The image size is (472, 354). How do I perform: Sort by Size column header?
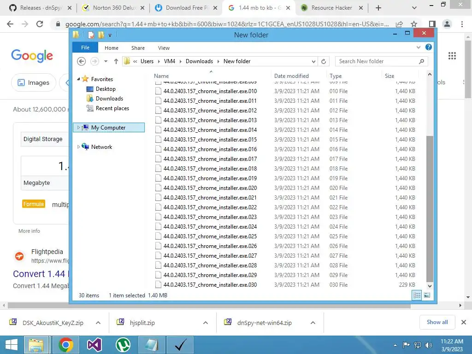coord(389,76)
